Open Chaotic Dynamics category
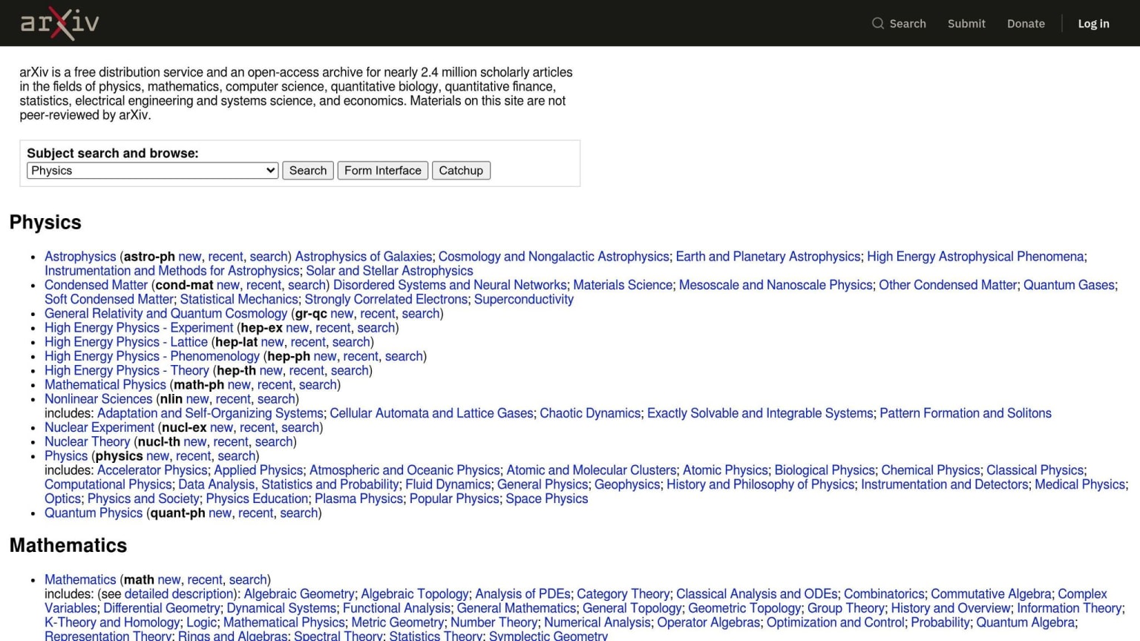 [x=590, y=413]
